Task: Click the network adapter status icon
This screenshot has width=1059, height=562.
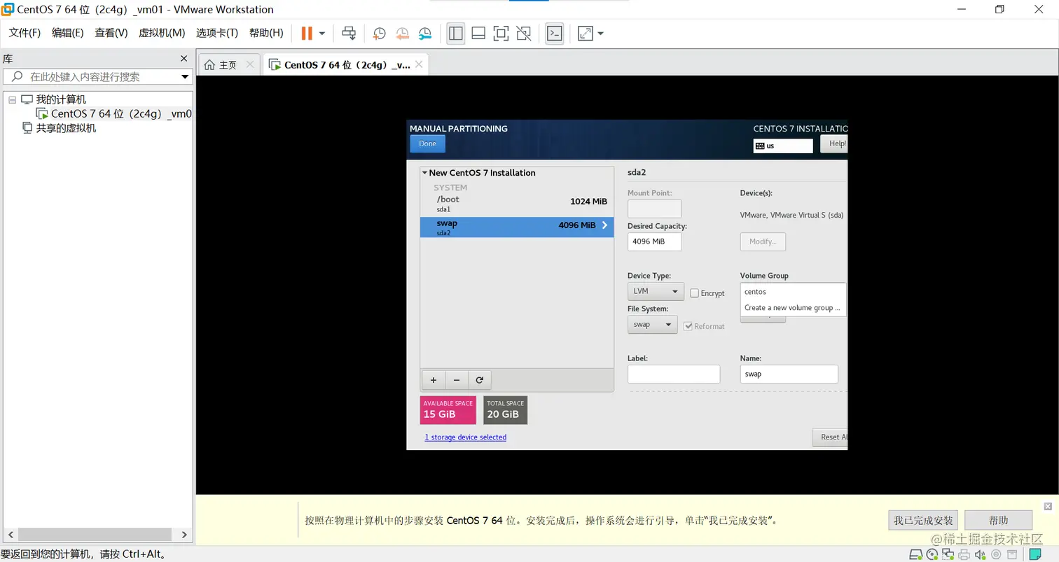Action: coord(948,555)
